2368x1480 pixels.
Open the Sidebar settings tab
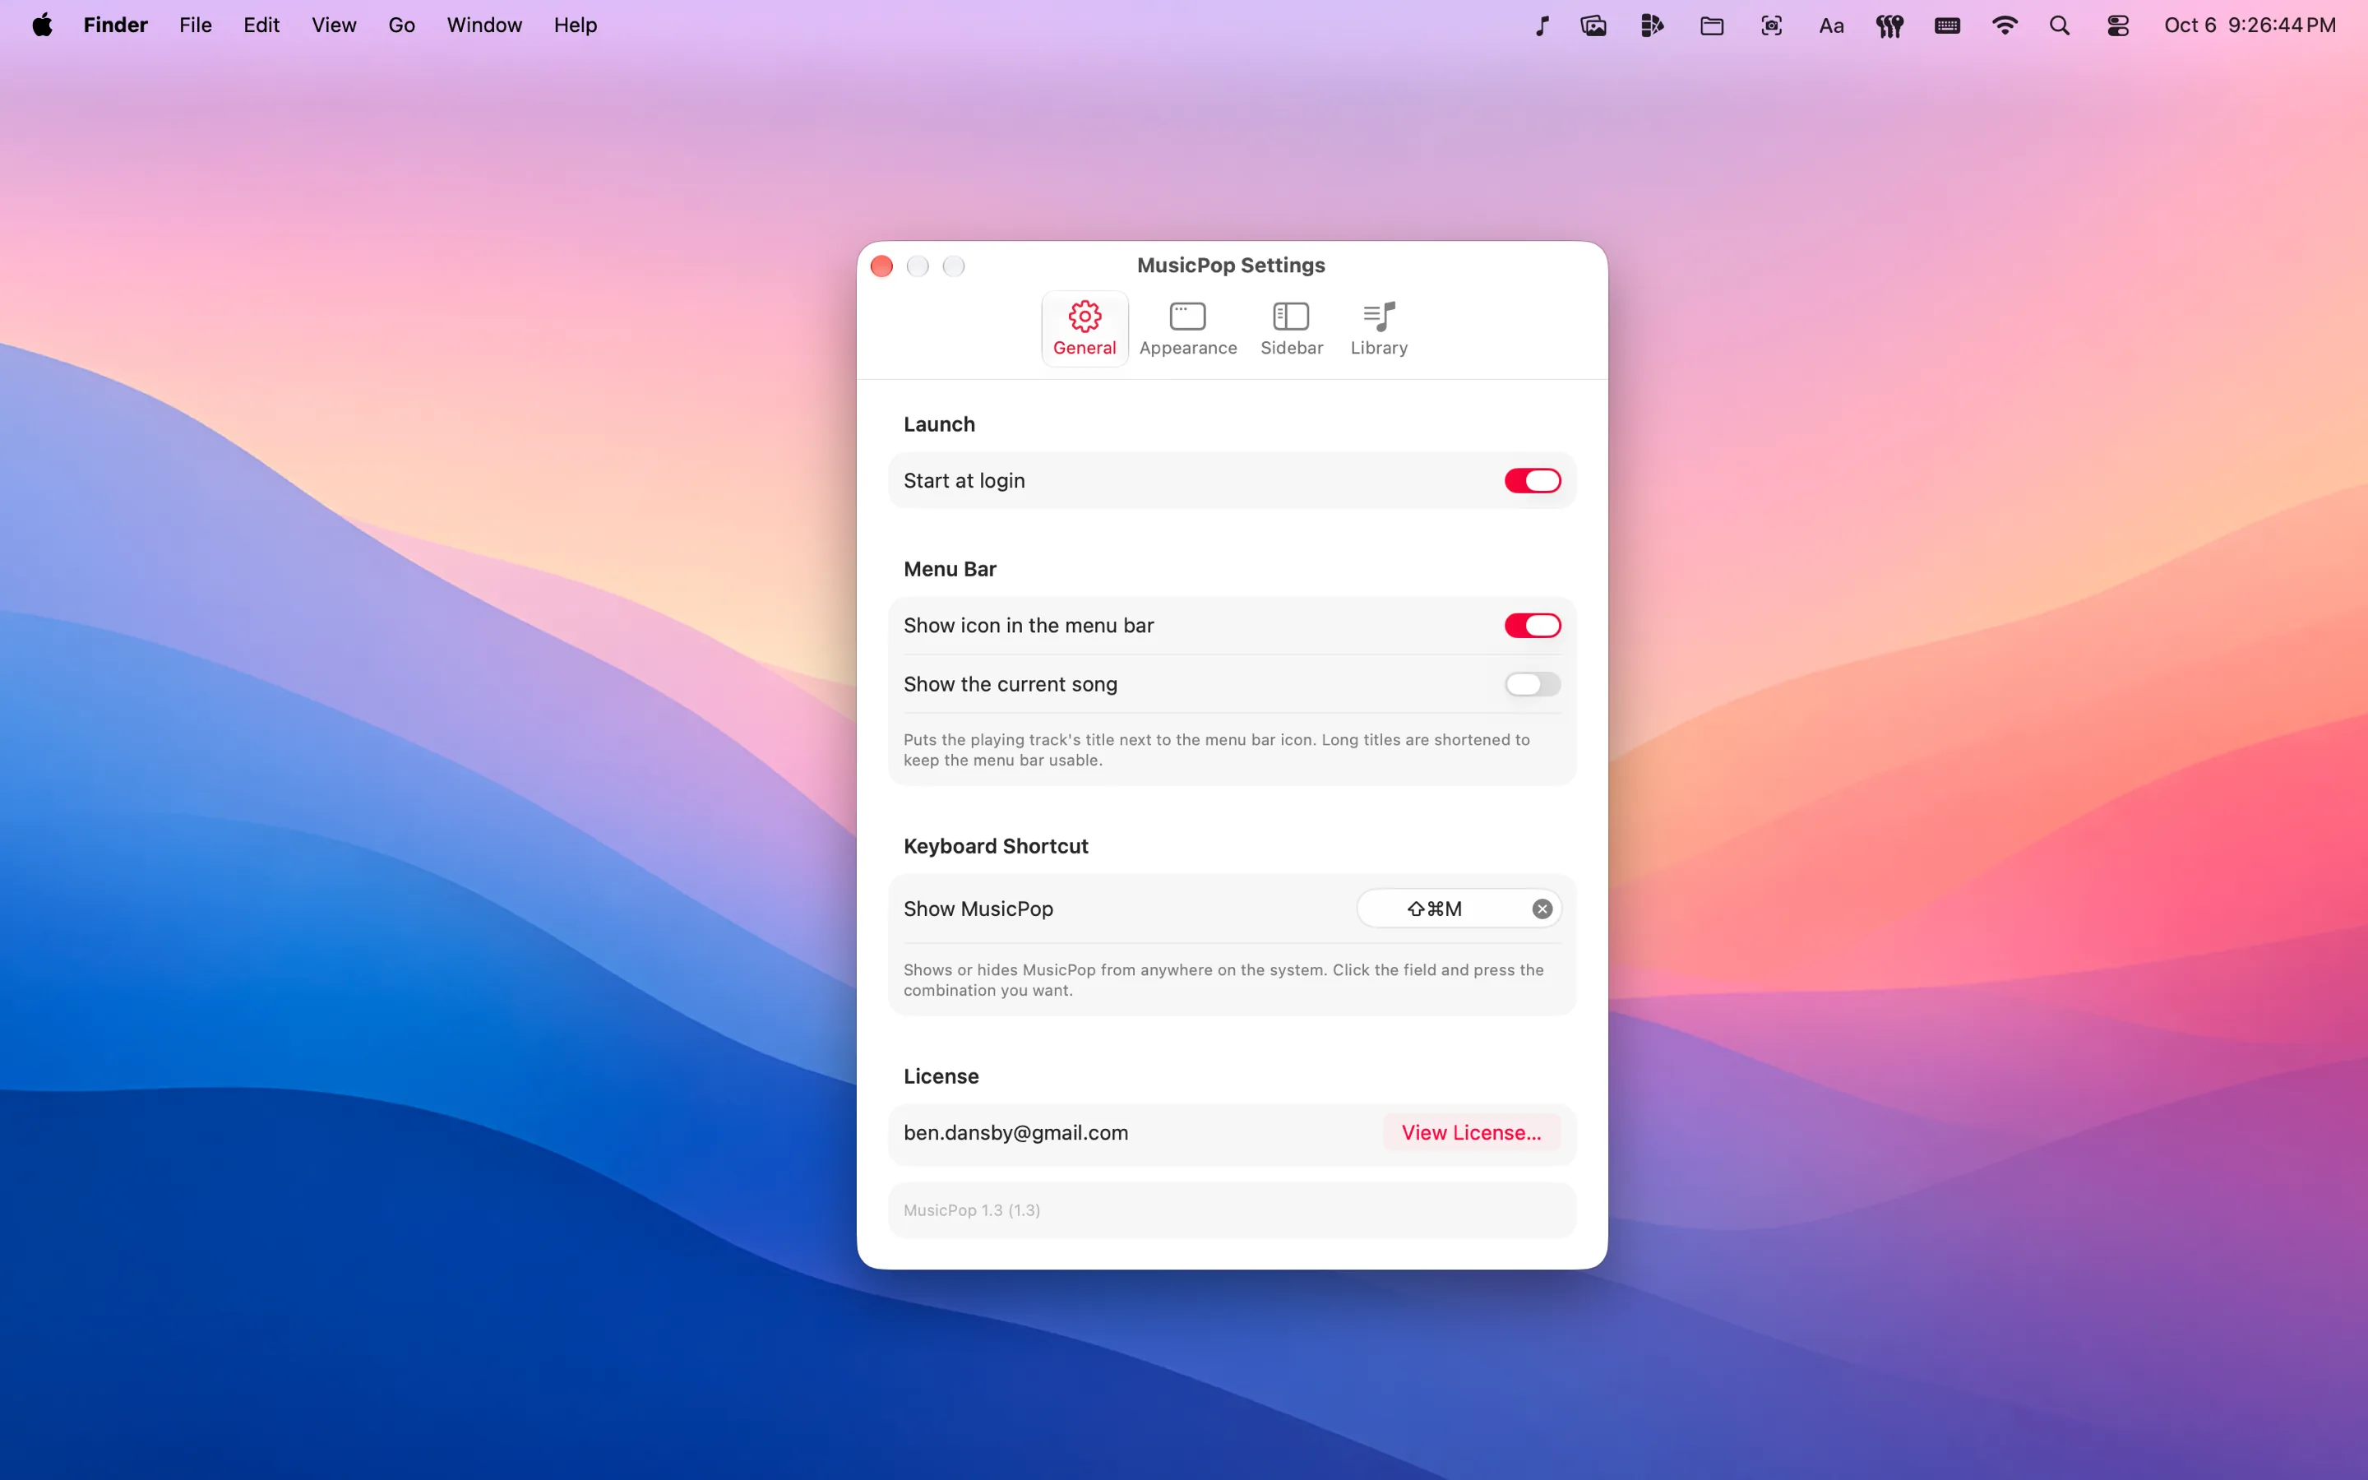tap(1292, 329)
